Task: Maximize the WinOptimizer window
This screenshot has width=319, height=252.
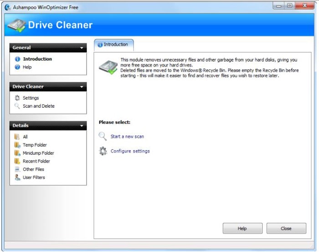Action: [289, 6]
